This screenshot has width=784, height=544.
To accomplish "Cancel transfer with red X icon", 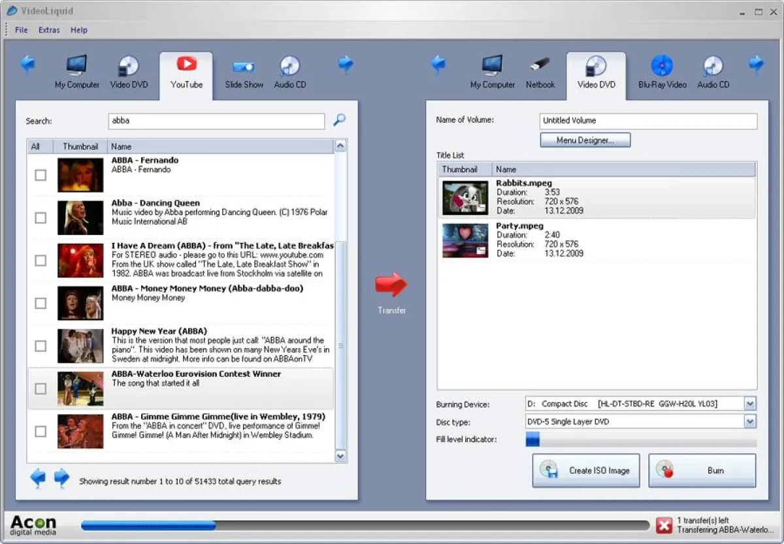I will pyautogui.click(x=664, y=525).
